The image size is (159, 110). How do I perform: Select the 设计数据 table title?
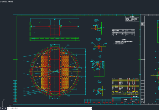(x=132, y=17)
